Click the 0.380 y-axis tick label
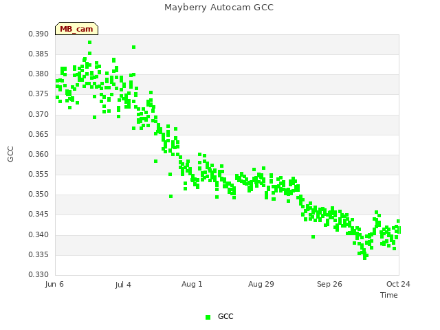 [38, 74]
